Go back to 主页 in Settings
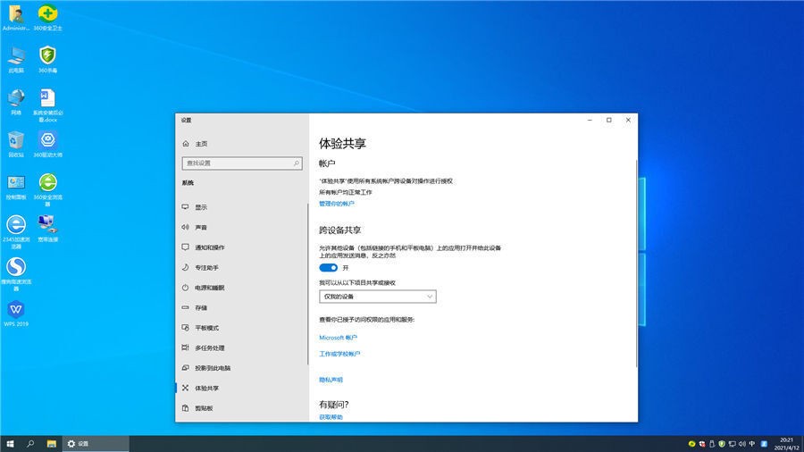 (x=201, y=144)
